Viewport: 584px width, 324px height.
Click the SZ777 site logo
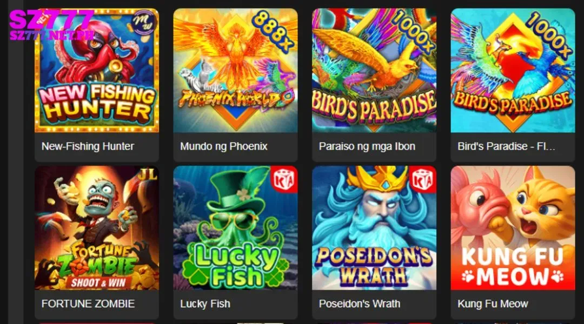pos(51,25)
